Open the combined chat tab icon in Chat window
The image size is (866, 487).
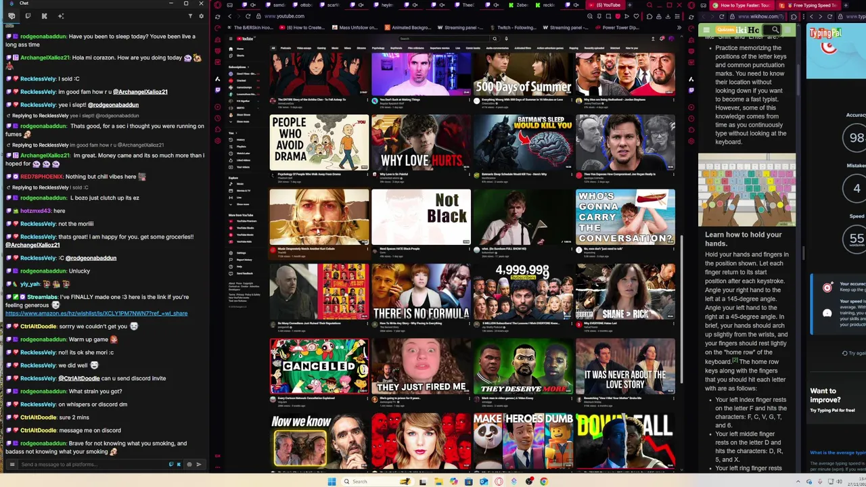(x=12, y=16)
